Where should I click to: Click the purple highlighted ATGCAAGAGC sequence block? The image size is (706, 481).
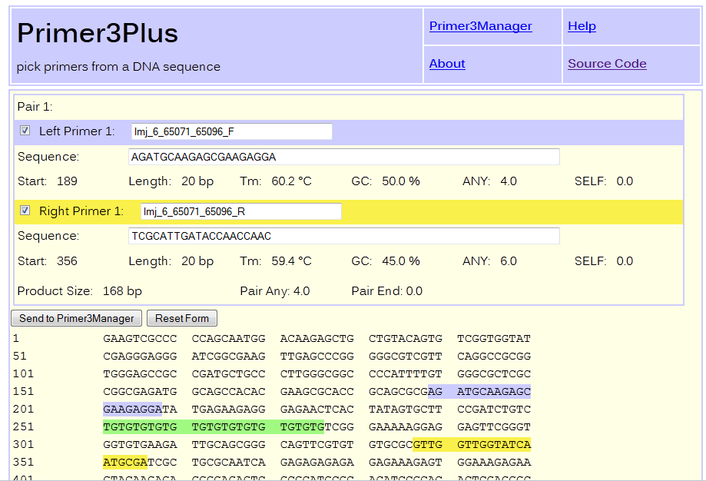pyautogui.click(x=494, y=391)
